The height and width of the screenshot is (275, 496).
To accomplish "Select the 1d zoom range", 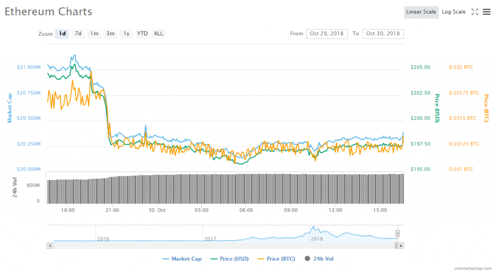I will (62, 34).
